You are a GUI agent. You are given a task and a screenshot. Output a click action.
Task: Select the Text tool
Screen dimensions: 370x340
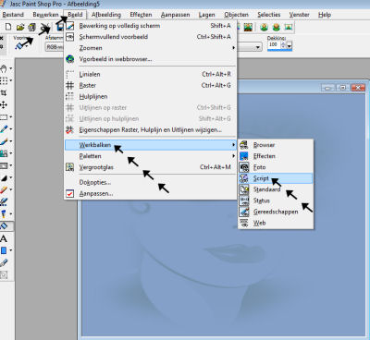[4, 238]
